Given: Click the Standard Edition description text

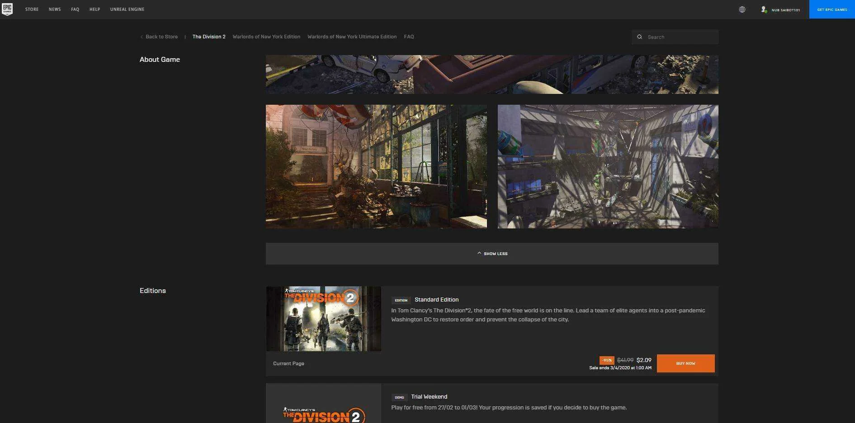Looking at the screenshot, I should (x=548, y=315).
